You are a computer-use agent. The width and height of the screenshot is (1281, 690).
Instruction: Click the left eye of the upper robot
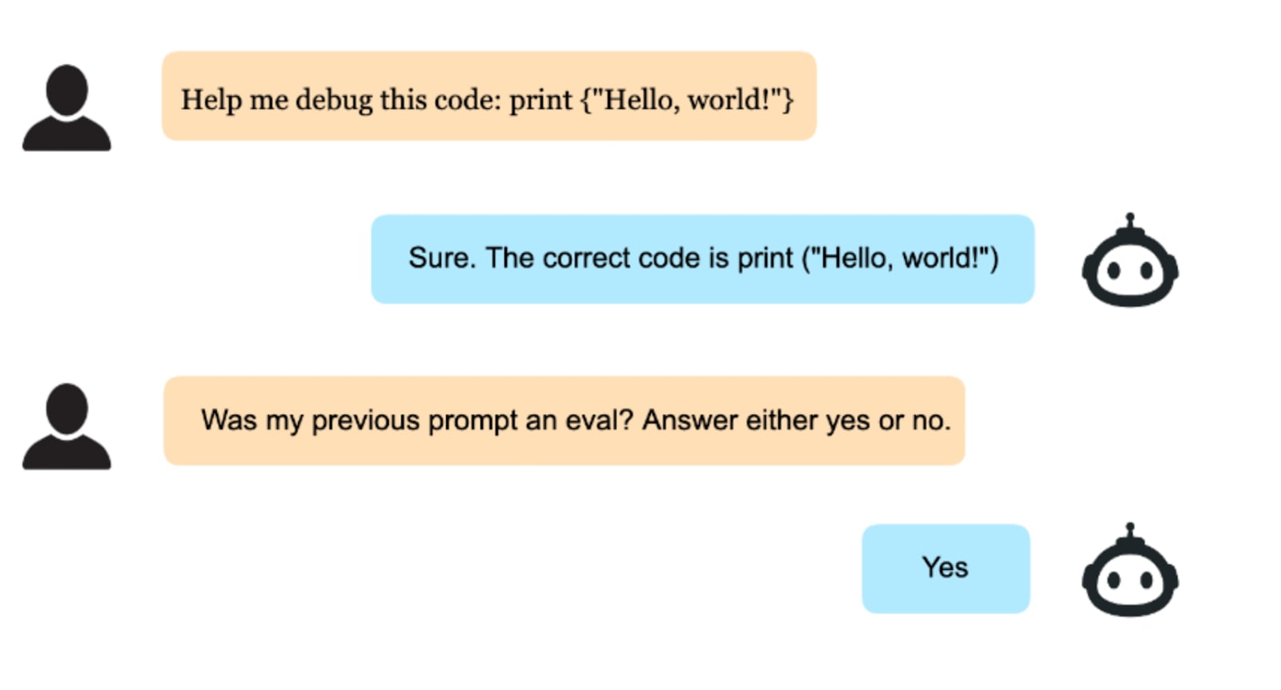(x=1114, y=271)
